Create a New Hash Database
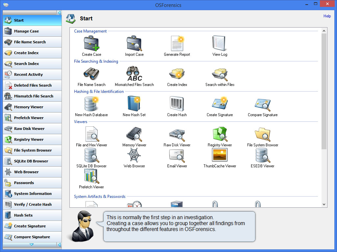Viewport: 337px width, 252px height. click(91, 104)
